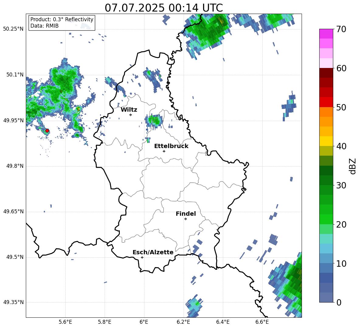Click 'Product: 0.3° Reflectivity' label
Screen dimensions: 360x328
[x=62, y=19]
